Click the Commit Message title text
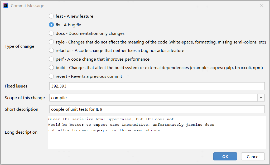The height and width of the screenshot is (165, 270). pos(27,6)
